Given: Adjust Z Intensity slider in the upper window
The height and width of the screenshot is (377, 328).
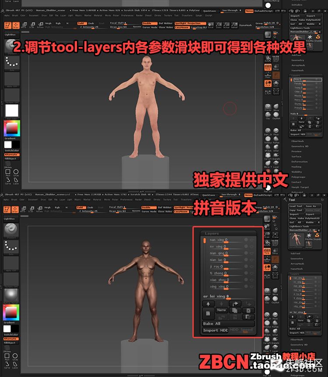Looking at the screenshot, I should click(x=93, y=27).
